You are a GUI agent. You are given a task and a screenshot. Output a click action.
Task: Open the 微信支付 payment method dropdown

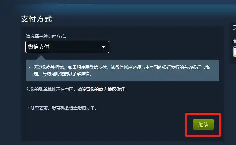point(67,47)
